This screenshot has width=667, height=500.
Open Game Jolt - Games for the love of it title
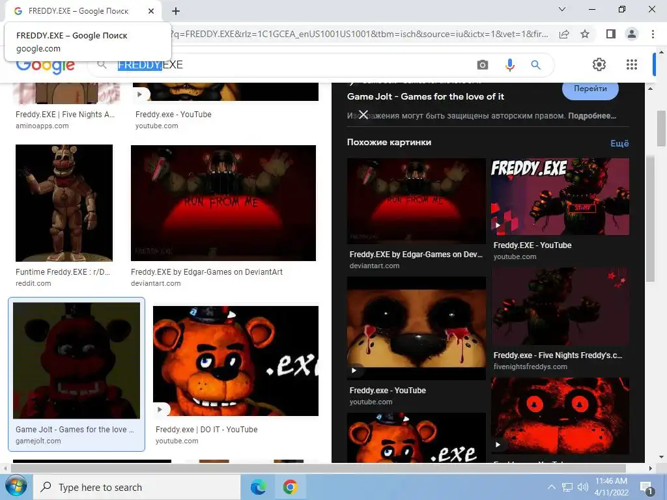coord(425,96)
